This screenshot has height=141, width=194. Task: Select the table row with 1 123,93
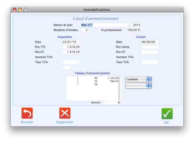[x=92, y=78]
